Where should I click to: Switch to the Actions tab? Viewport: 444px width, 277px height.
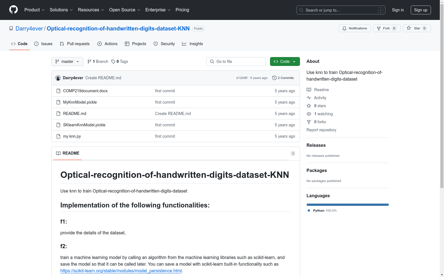[107, 44]
